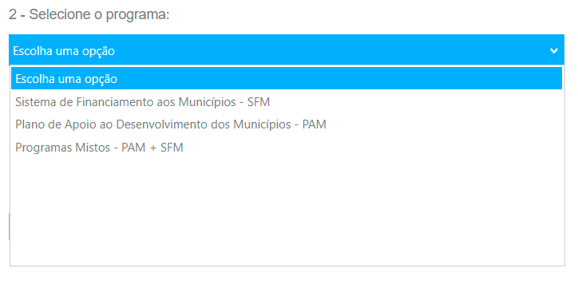Toggle the select box via its arrow icon
Screen dimensions: 578x288
[x=554, y=51]
